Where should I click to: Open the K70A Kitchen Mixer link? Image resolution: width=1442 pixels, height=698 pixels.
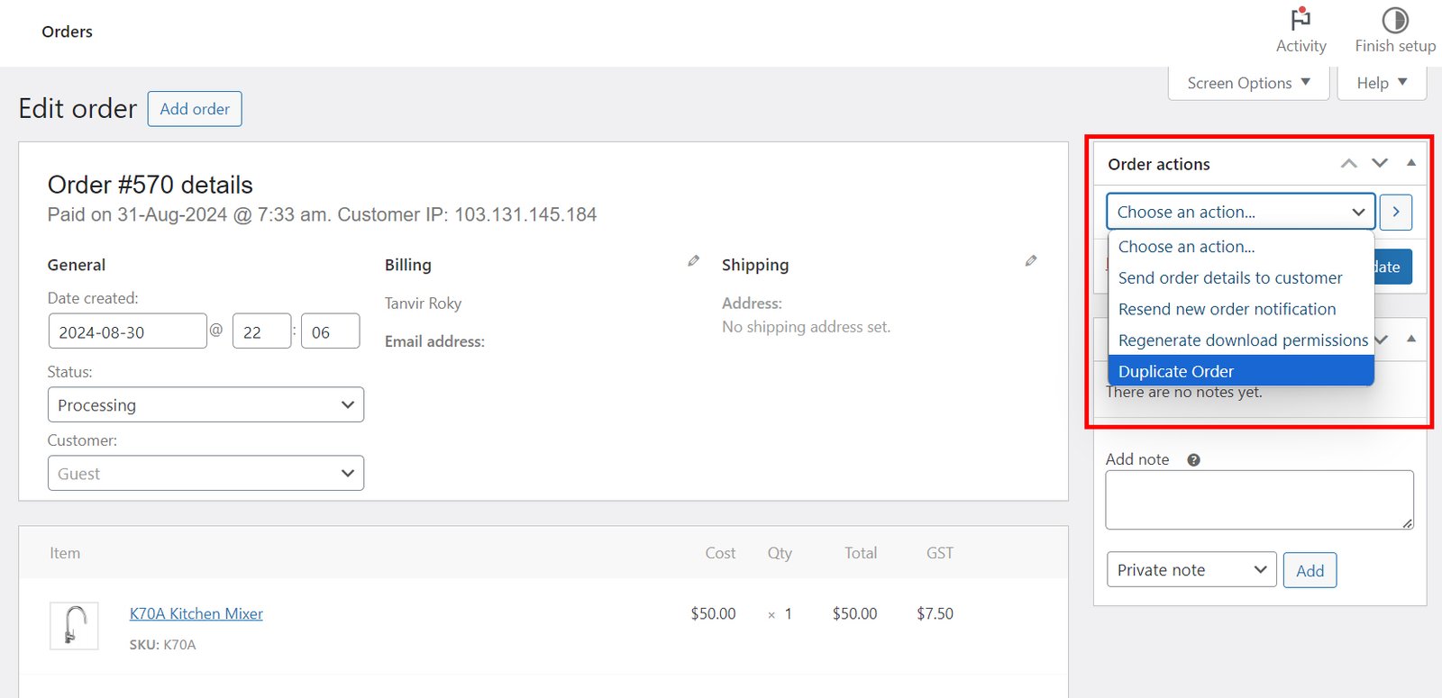click(x=196, y=613)
